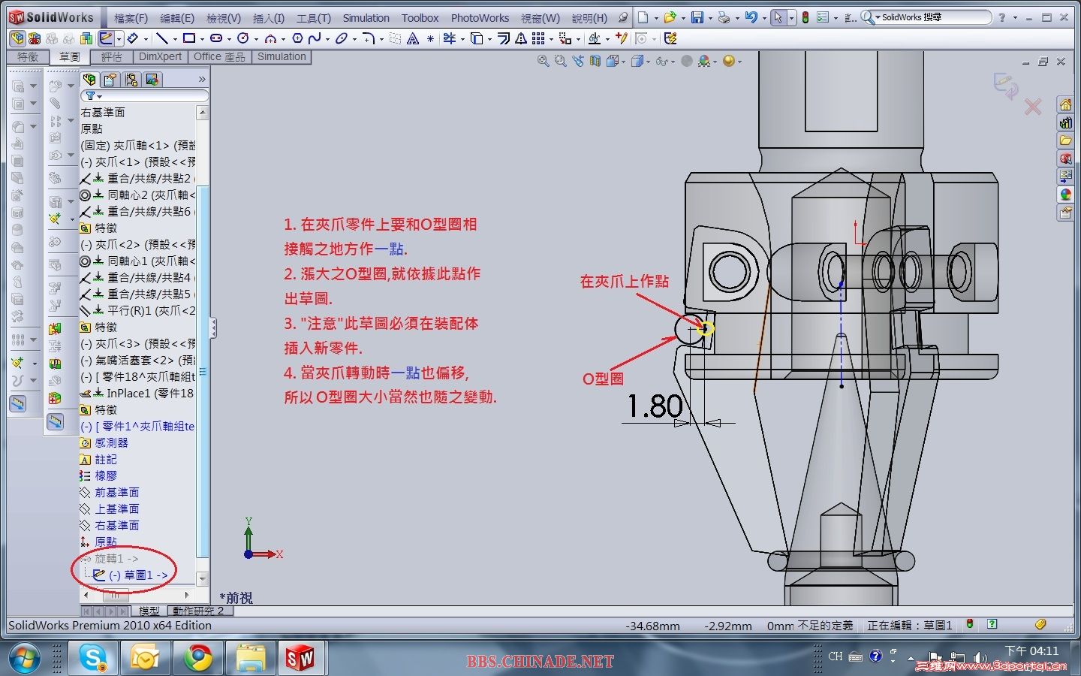
Task: Click the Windows Start button
Action: (23, 659)
